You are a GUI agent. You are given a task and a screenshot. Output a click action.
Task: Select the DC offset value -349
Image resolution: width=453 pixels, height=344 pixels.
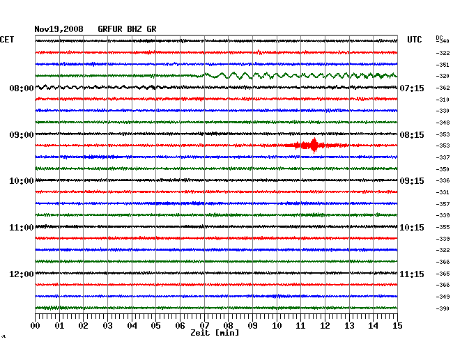pyautogui.click(x=443, y=297)
